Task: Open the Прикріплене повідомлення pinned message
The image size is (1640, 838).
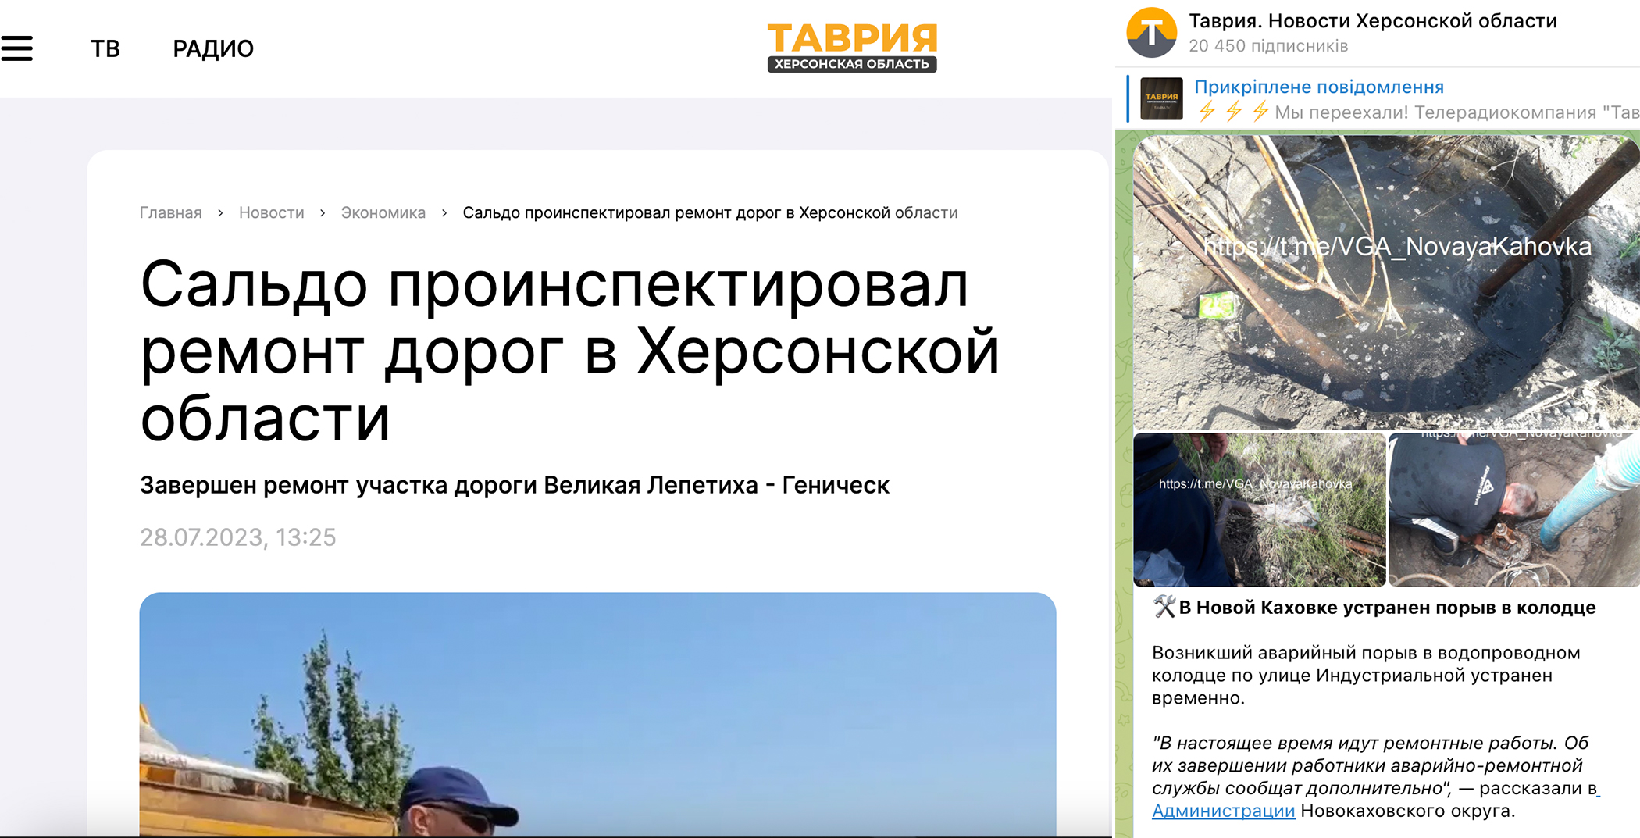Action: point(1318,87)
